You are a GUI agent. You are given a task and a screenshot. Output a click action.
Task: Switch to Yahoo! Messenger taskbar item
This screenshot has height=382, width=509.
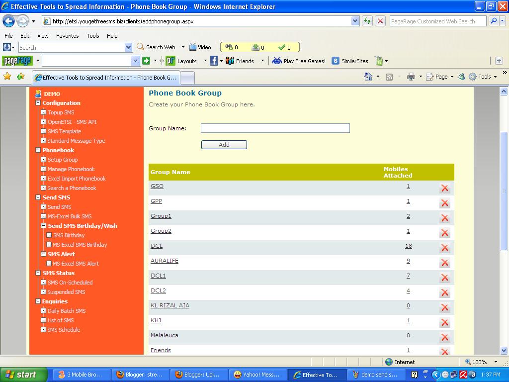[x=258, y=375]
